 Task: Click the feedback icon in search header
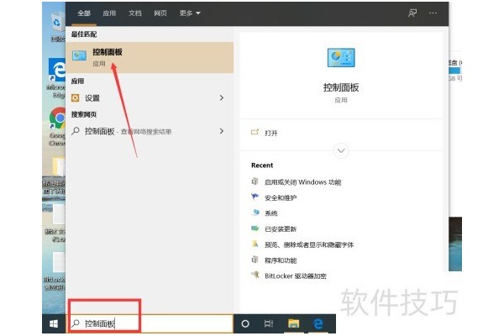[x=412, y=13]
